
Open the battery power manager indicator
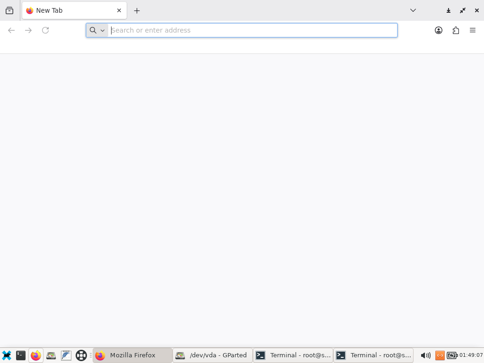pos(452,355)
